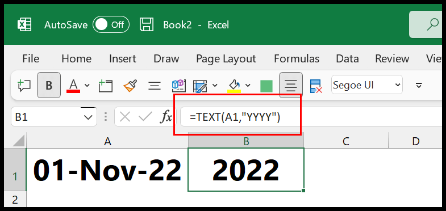The image size is (446, 211).
Task: Open Customize Quick Access Toolbar arrow
Action: [x=419, y=85]
